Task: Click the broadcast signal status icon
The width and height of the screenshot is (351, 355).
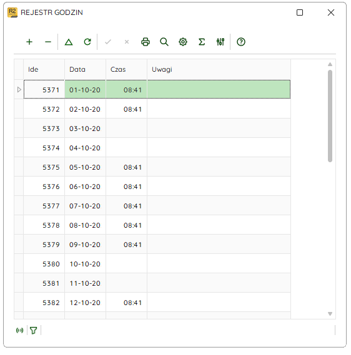Action: pos(20,330)
